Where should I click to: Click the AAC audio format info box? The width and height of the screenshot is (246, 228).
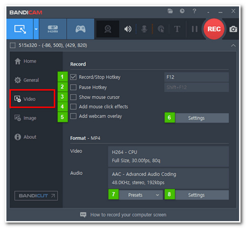click(169, 178)
